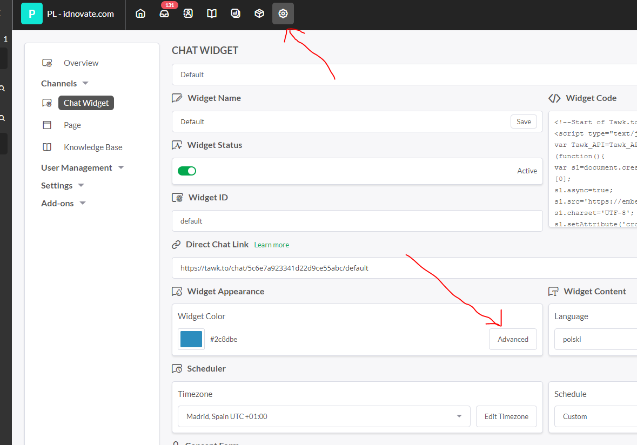
Task: Open the Madrid, Spain timezone dropdown
Action: (x=324, y=416)
